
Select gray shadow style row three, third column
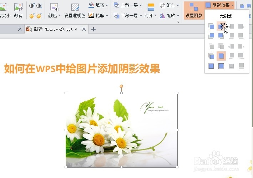(232, 46)
